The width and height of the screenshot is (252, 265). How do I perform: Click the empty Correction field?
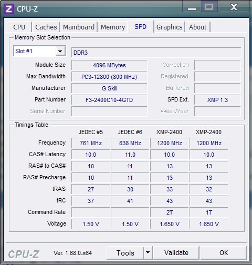point(217,65)
